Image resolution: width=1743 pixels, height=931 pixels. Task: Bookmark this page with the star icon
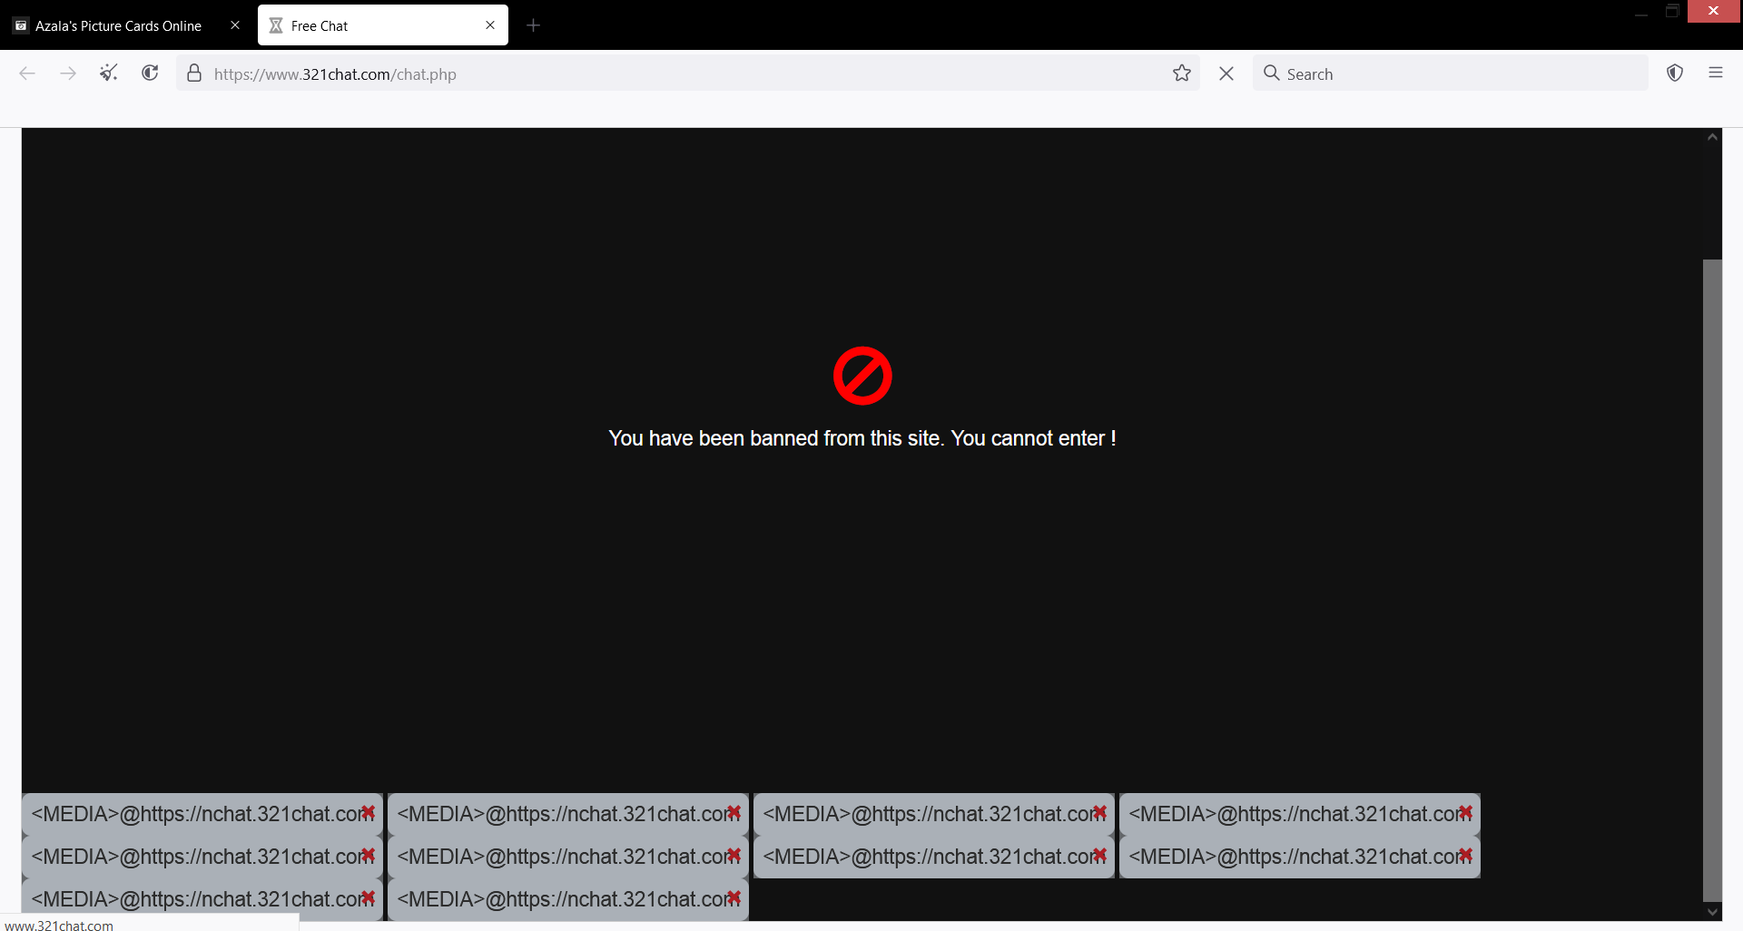coord(1181,73)
